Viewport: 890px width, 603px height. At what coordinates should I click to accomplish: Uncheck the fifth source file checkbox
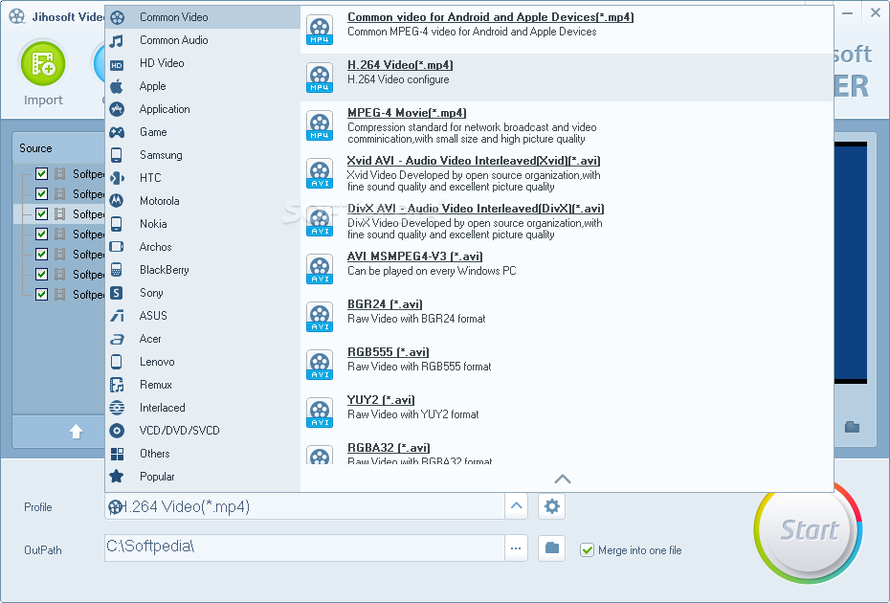[41, 254]
